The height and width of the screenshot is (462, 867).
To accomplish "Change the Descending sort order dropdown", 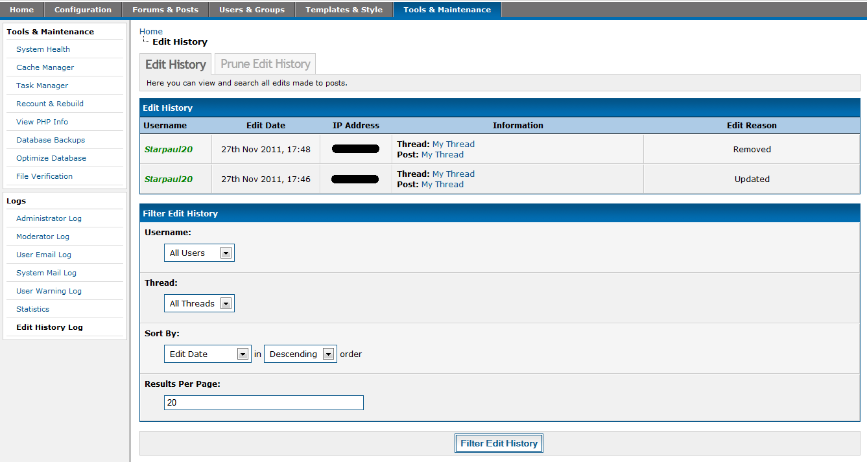I will pyautogui.click(x=300, y=354).
